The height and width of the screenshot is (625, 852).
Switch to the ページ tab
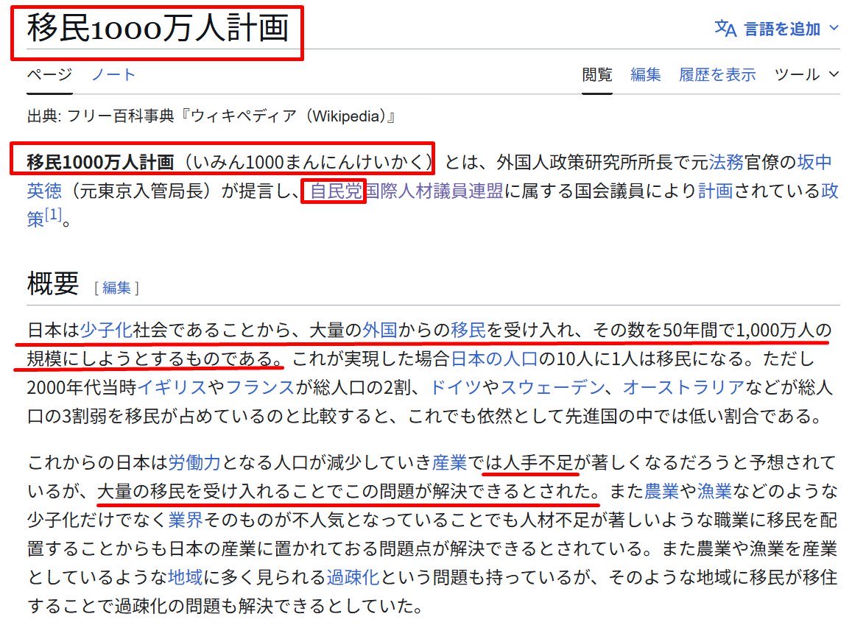coord(49,74)
